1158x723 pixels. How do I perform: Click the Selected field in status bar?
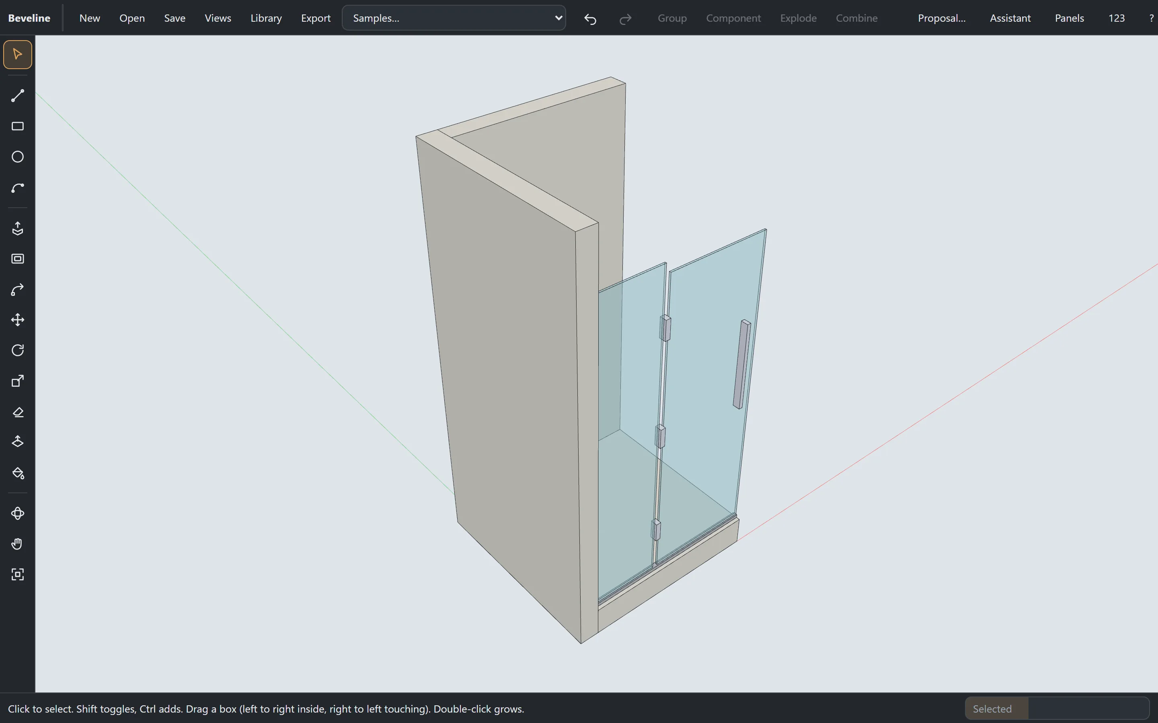tap(1057, 709)
